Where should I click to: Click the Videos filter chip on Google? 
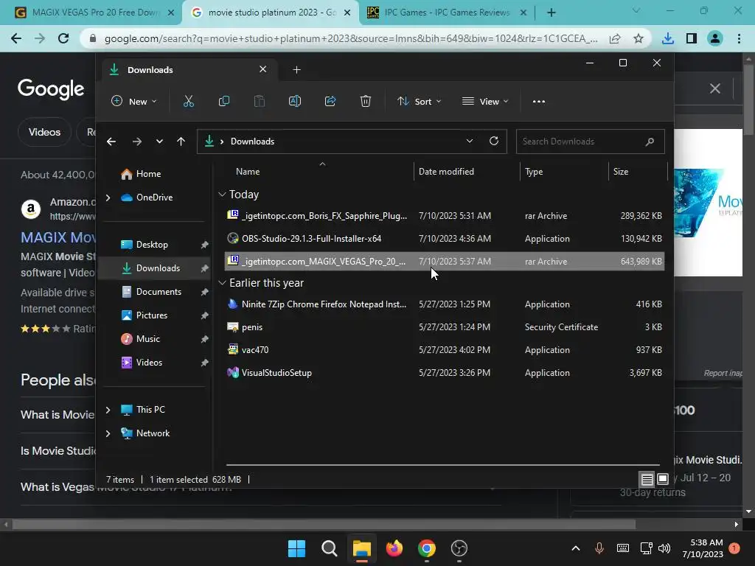(x=44, y=132)
